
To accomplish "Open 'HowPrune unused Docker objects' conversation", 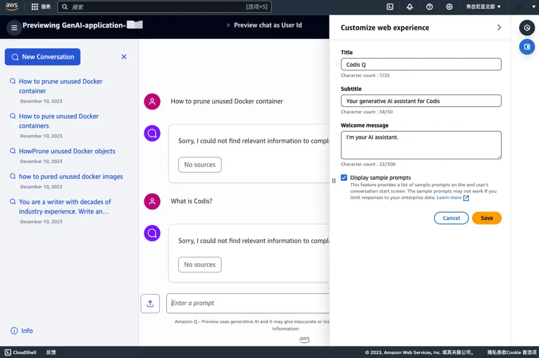I will pos(67,151).
